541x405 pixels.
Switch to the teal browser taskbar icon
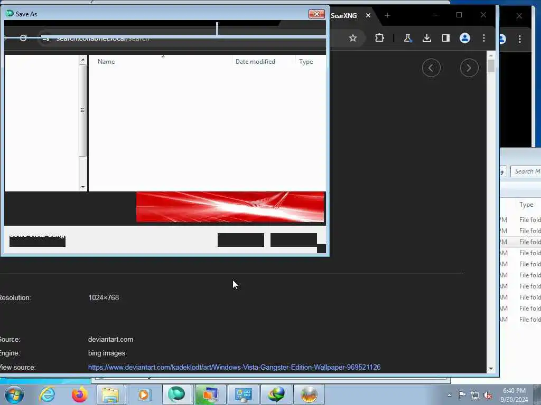pyautogui.click(x=176, y=394)
